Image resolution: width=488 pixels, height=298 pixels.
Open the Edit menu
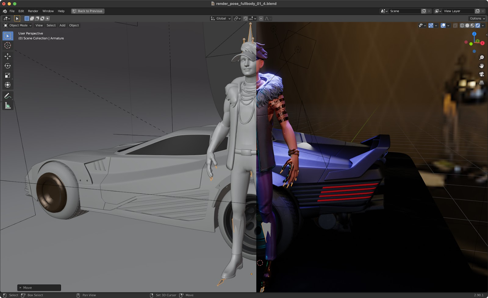21,11
